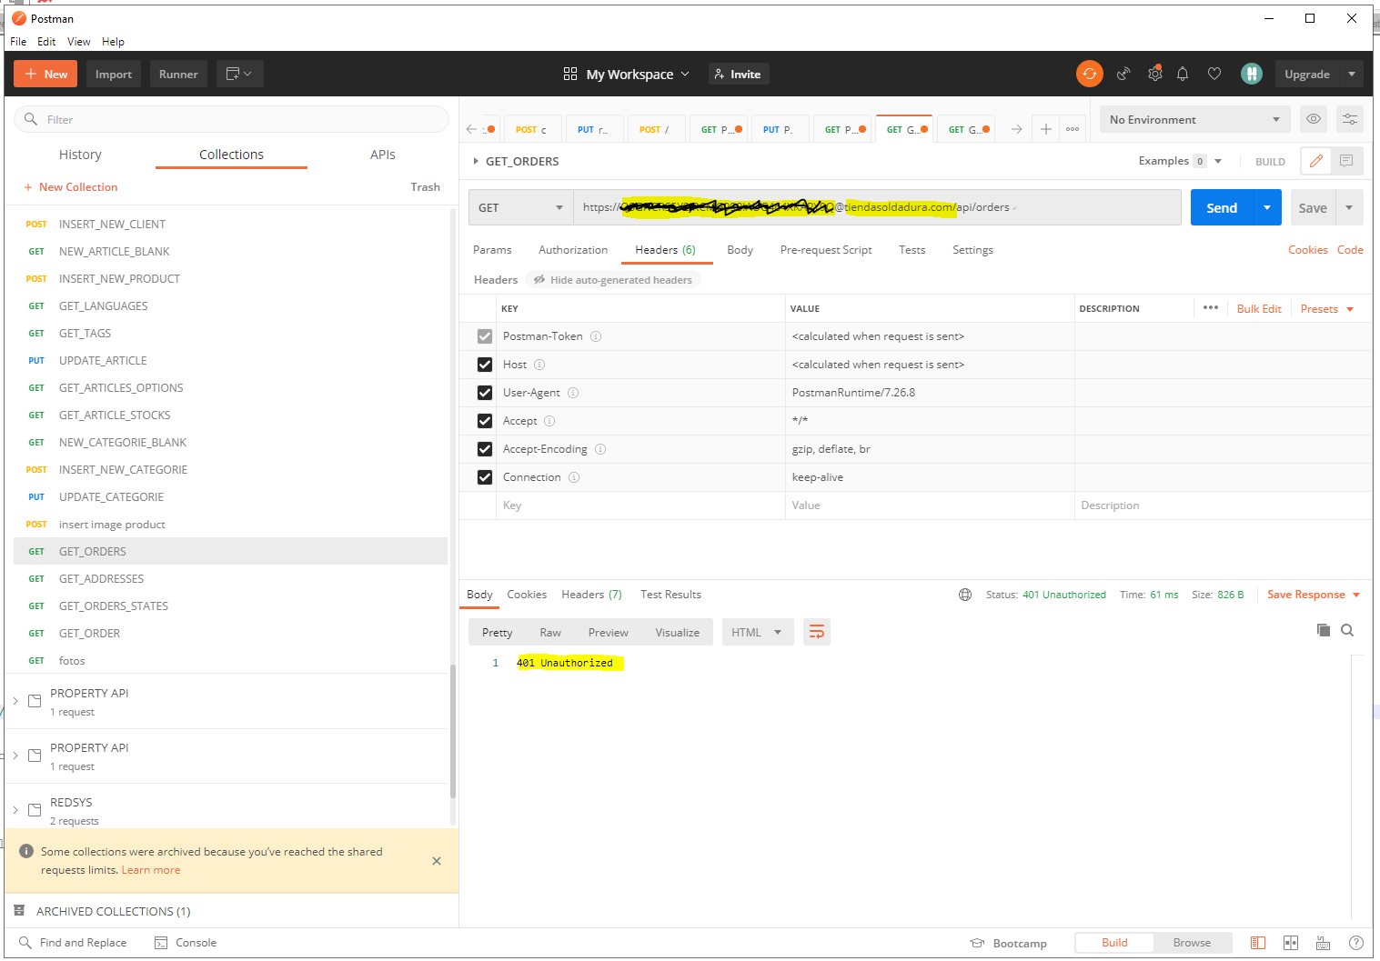Screen dimensions: 1380x961
Task: Toggle the response line wrap icon
Action: (817, 632)
